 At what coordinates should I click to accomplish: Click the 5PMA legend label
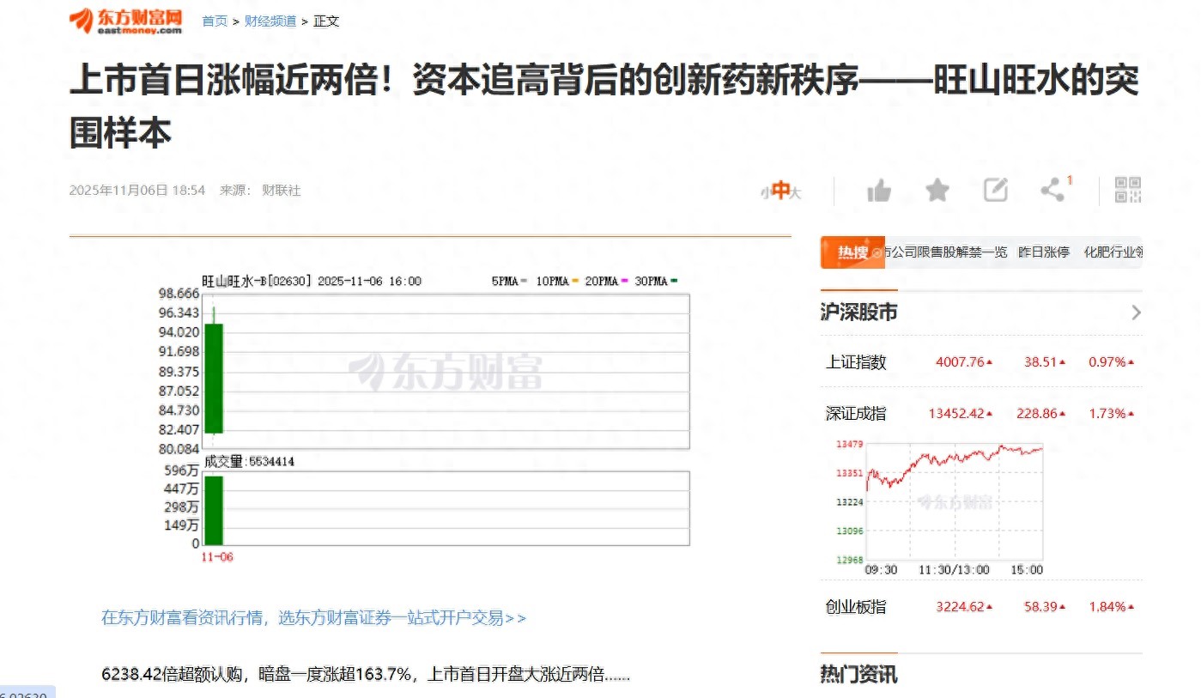(x=506, y=281)
